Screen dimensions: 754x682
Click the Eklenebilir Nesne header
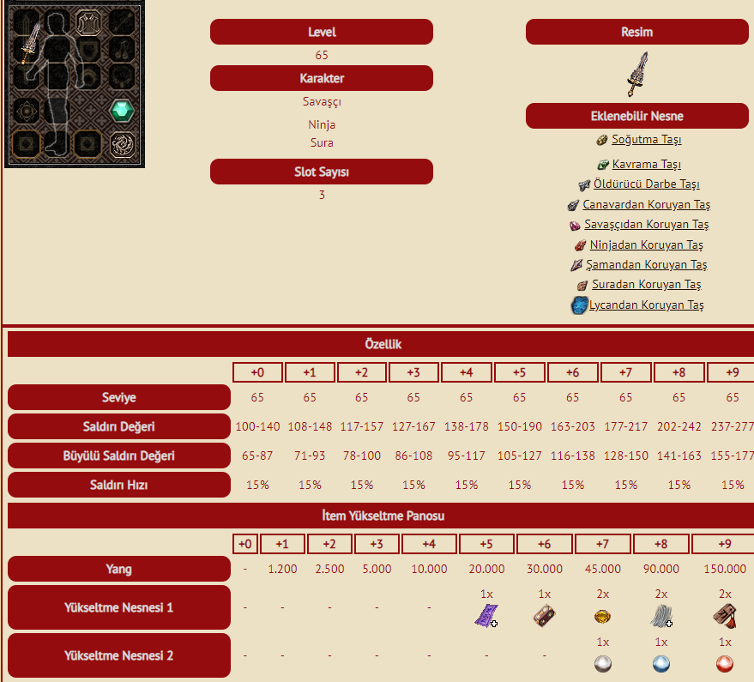click(x=637, y=116)
